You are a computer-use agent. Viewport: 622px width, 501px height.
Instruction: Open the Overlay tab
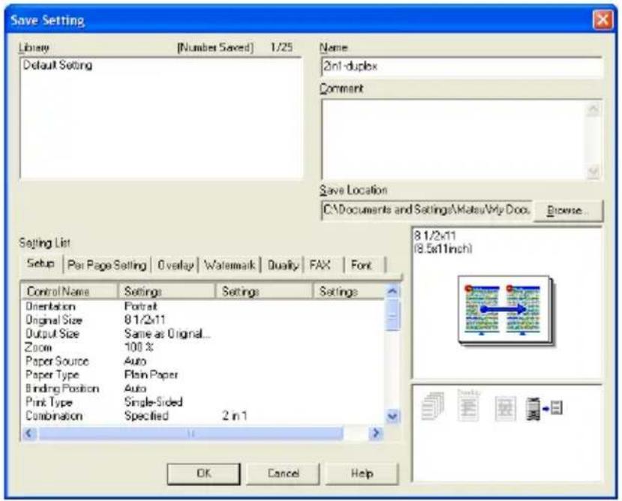(x=176, y=265)
